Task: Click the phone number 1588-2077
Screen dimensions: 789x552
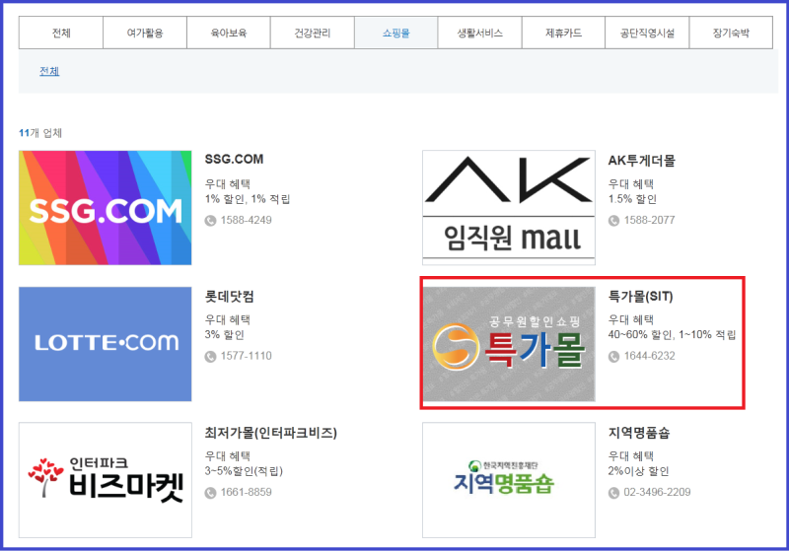Action: (650, 220)
